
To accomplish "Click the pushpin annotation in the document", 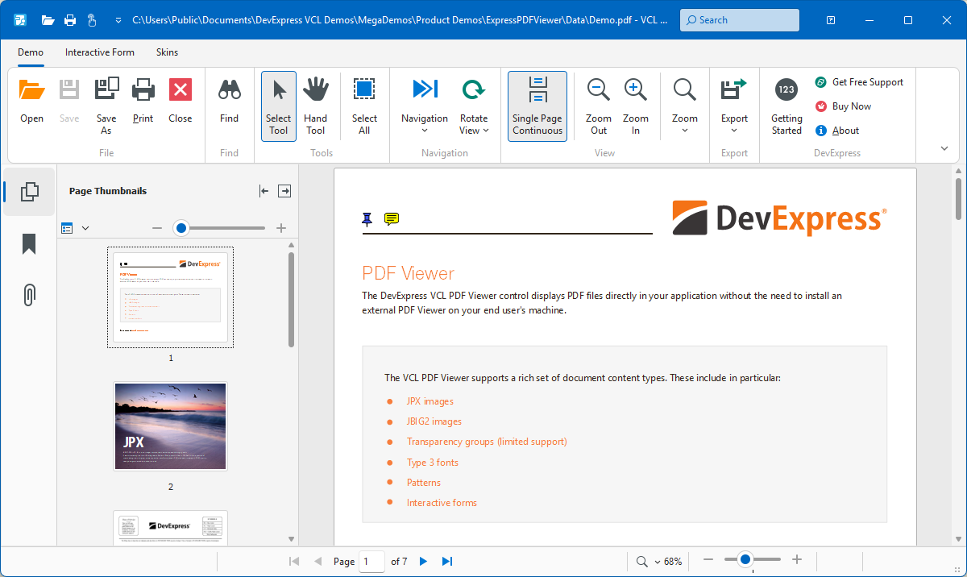I will [367, 218].
